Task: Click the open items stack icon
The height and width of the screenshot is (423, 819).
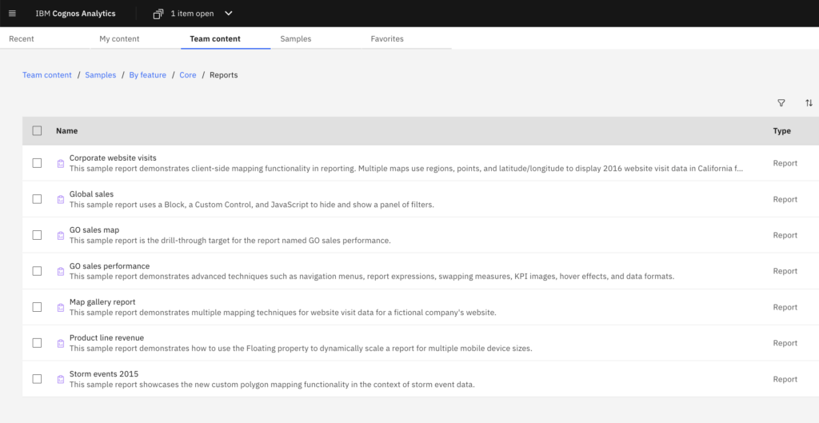Action: coord(158,14)
